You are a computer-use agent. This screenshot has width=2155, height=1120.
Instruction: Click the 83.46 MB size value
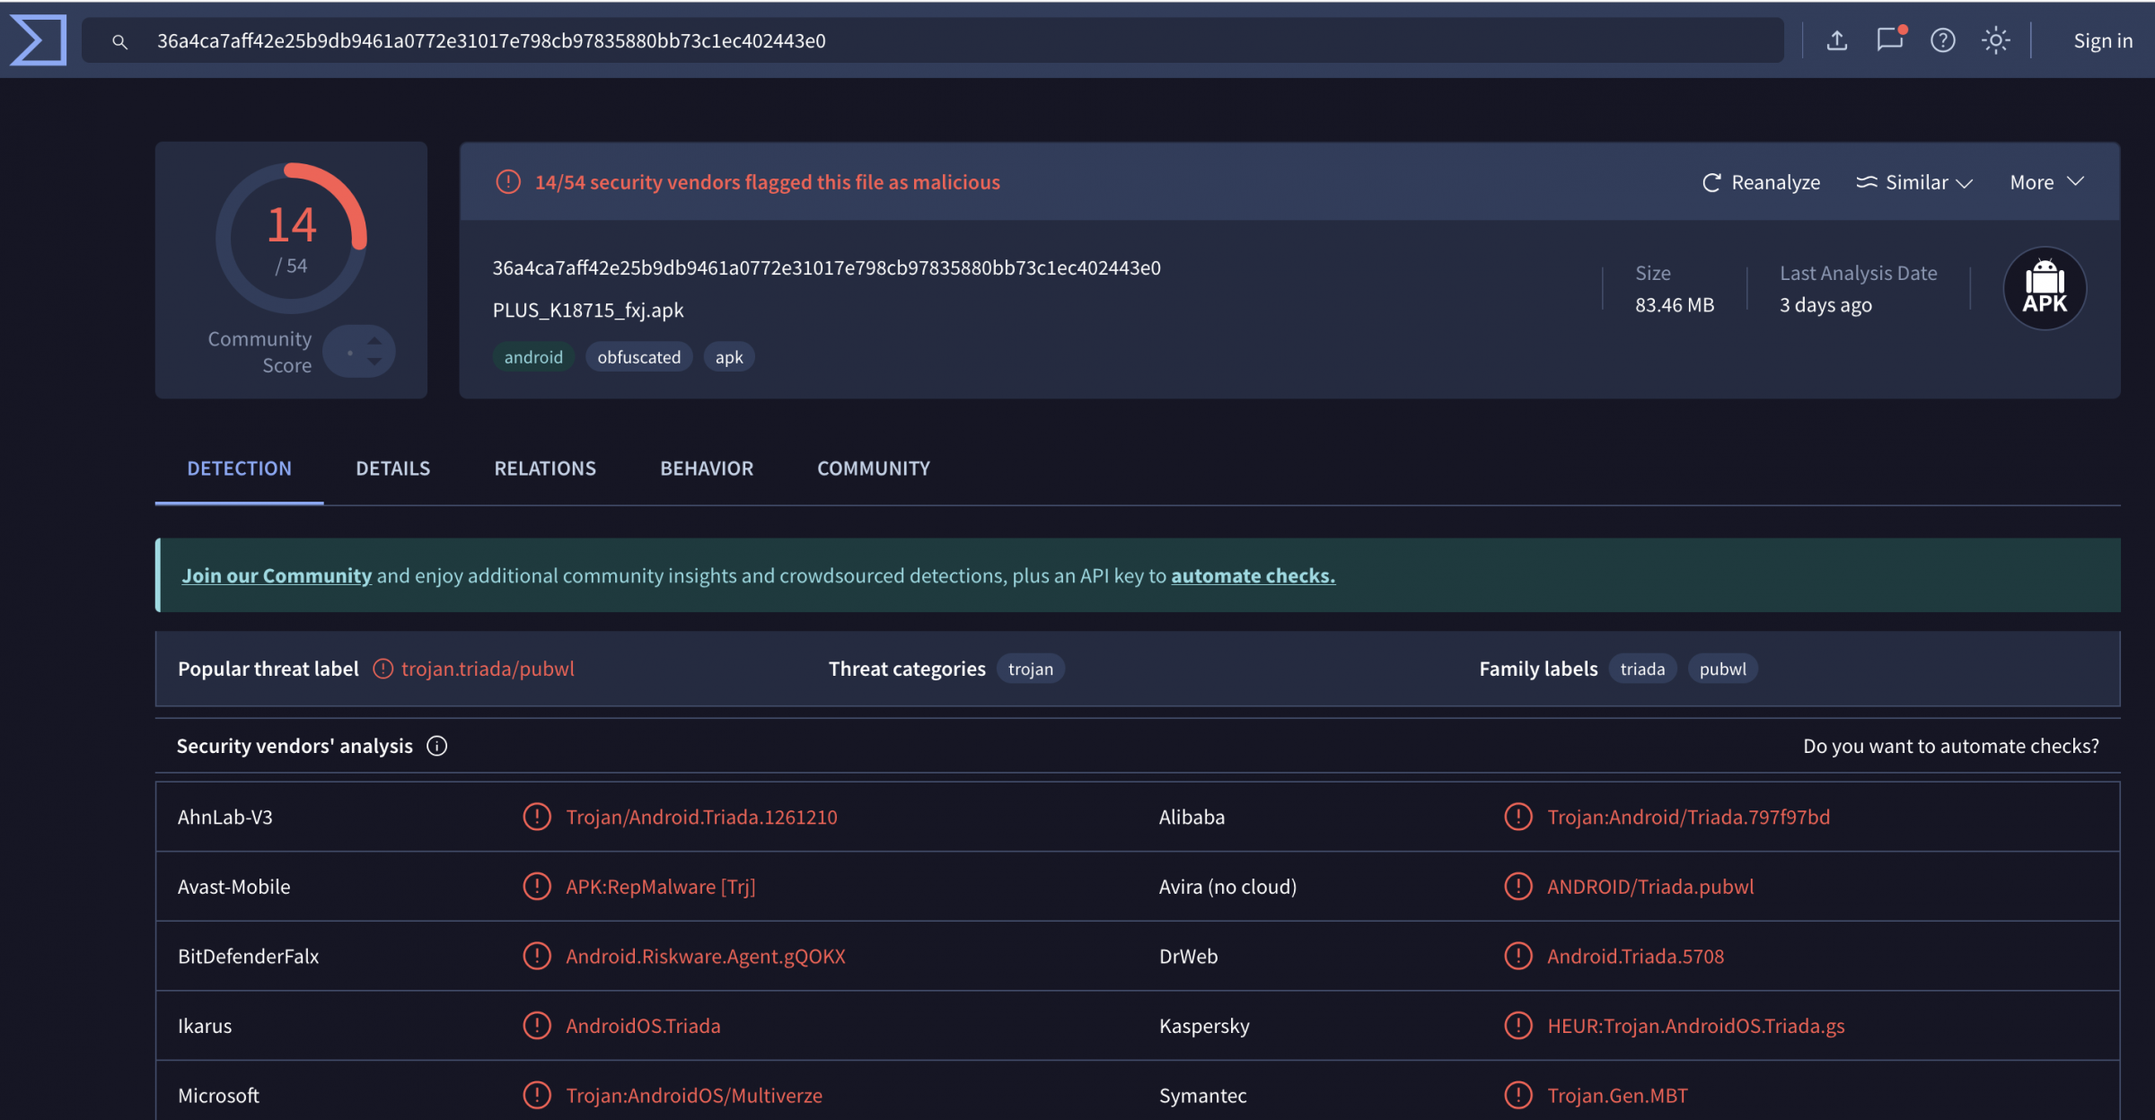click(x=1675, y=305)
